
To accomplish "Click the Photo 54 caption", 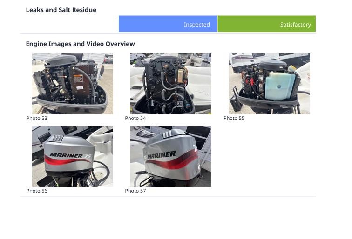I will 135,118.
